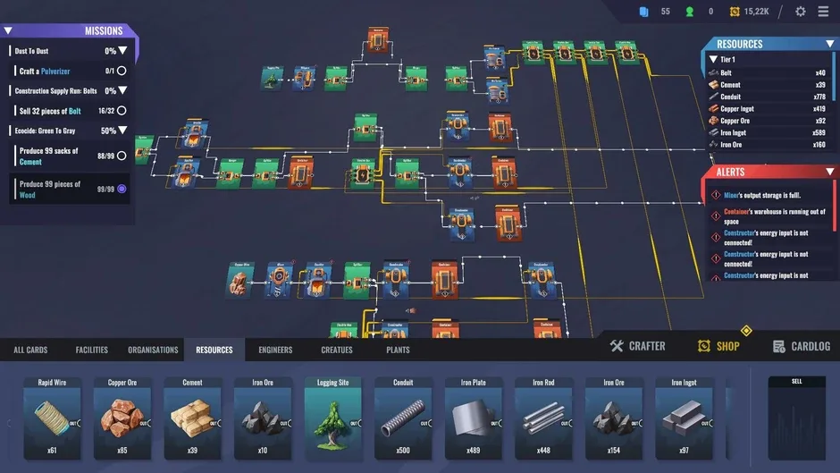This screenshot has height=473, width=840.
Task: Click the blue card count icon
Action: point(643,12)
